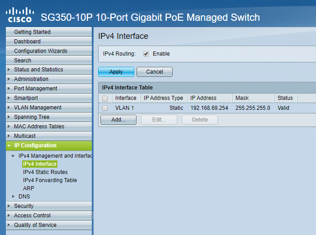Open IPv4 Forwarding Table page

(x=50, y=180)
